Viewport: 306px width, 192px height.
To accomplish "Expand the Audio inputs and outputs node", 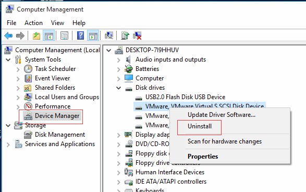I will point(119,59).
